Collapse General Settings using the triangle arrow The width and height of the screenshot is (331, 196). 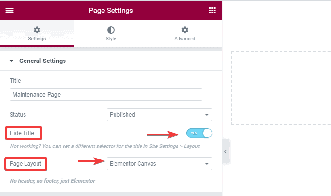point(12,61)
